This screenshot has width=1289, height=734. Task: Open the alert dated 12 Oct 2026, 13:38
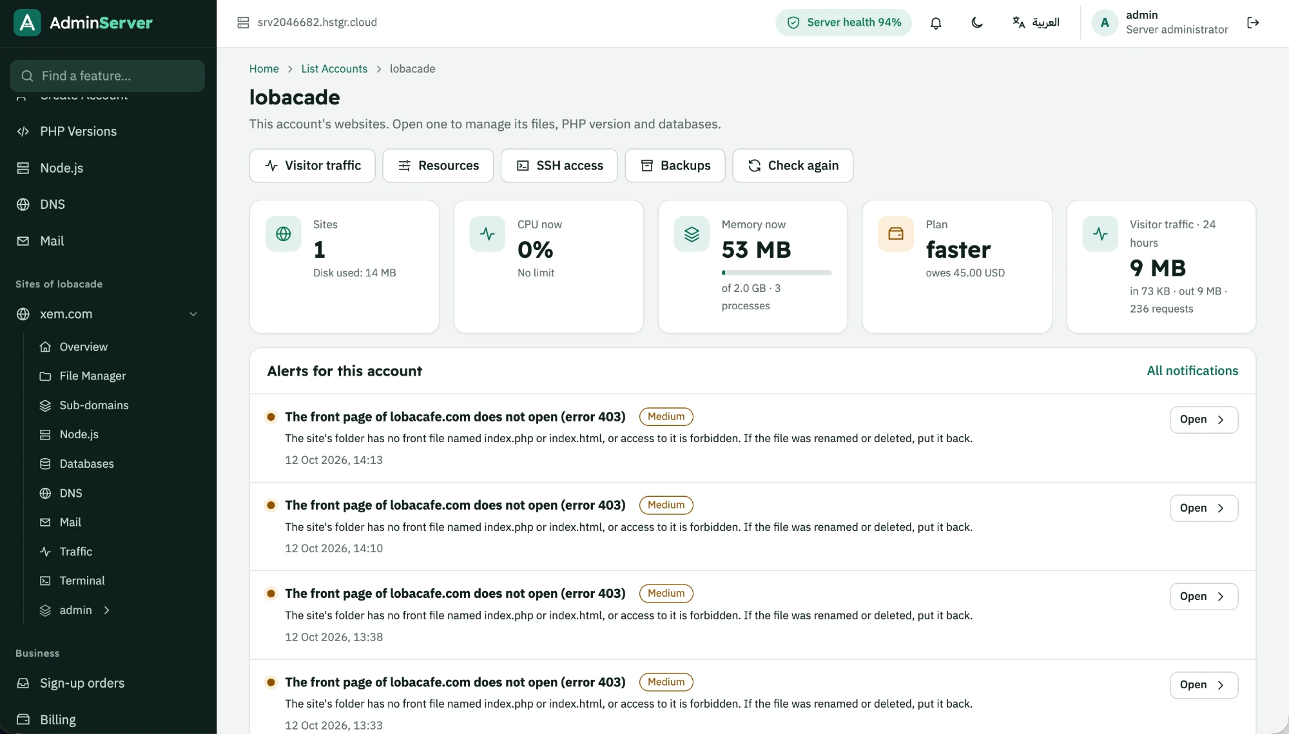(1204, 597)
